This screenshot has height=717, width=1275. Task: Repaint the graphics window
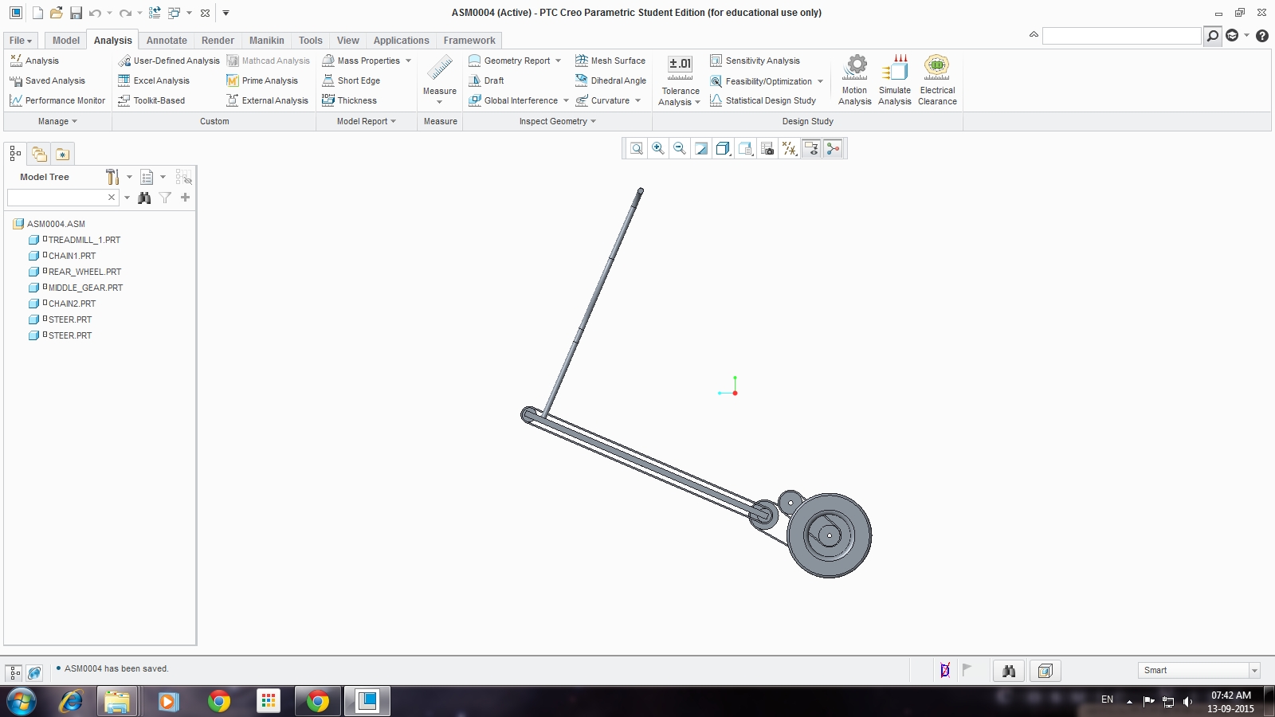(701, 148)
